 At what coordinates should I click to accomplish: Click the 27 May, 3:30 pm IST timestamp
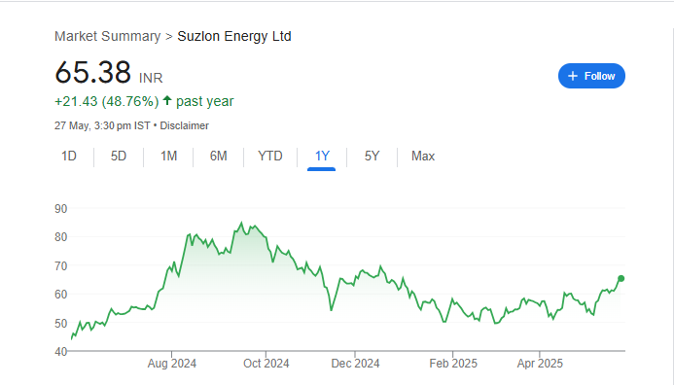[102, 125]
